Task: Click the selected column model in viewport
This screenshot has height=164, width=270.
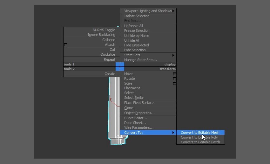Action: point(113,121)
